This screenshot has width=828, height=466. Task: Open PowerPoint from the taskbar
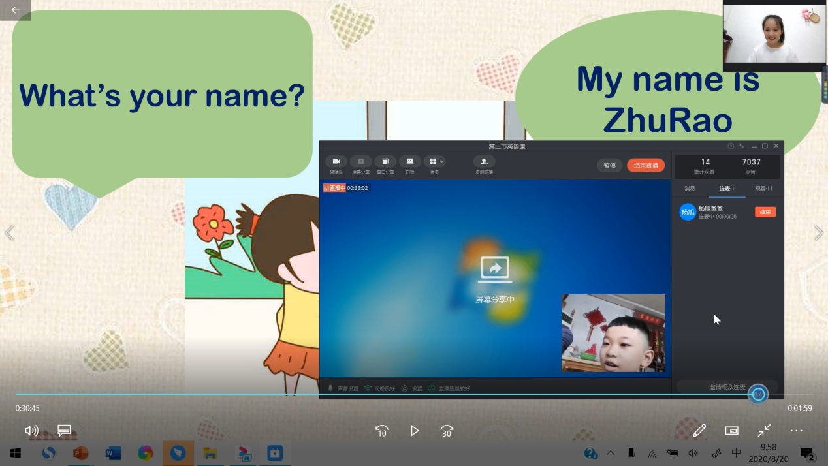(80, 453)
